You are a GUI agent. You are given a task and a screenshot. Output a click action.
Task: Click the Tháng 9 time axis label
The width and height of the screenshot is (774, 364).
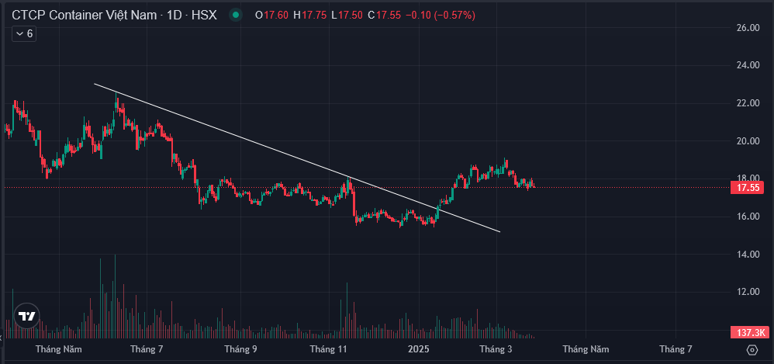click(240, 350)
